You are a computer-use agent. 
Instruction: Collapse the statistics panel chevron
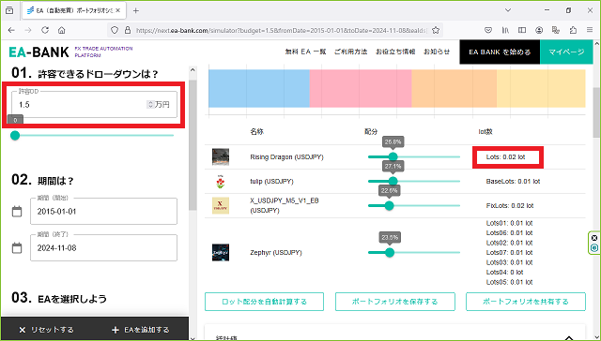569,338
